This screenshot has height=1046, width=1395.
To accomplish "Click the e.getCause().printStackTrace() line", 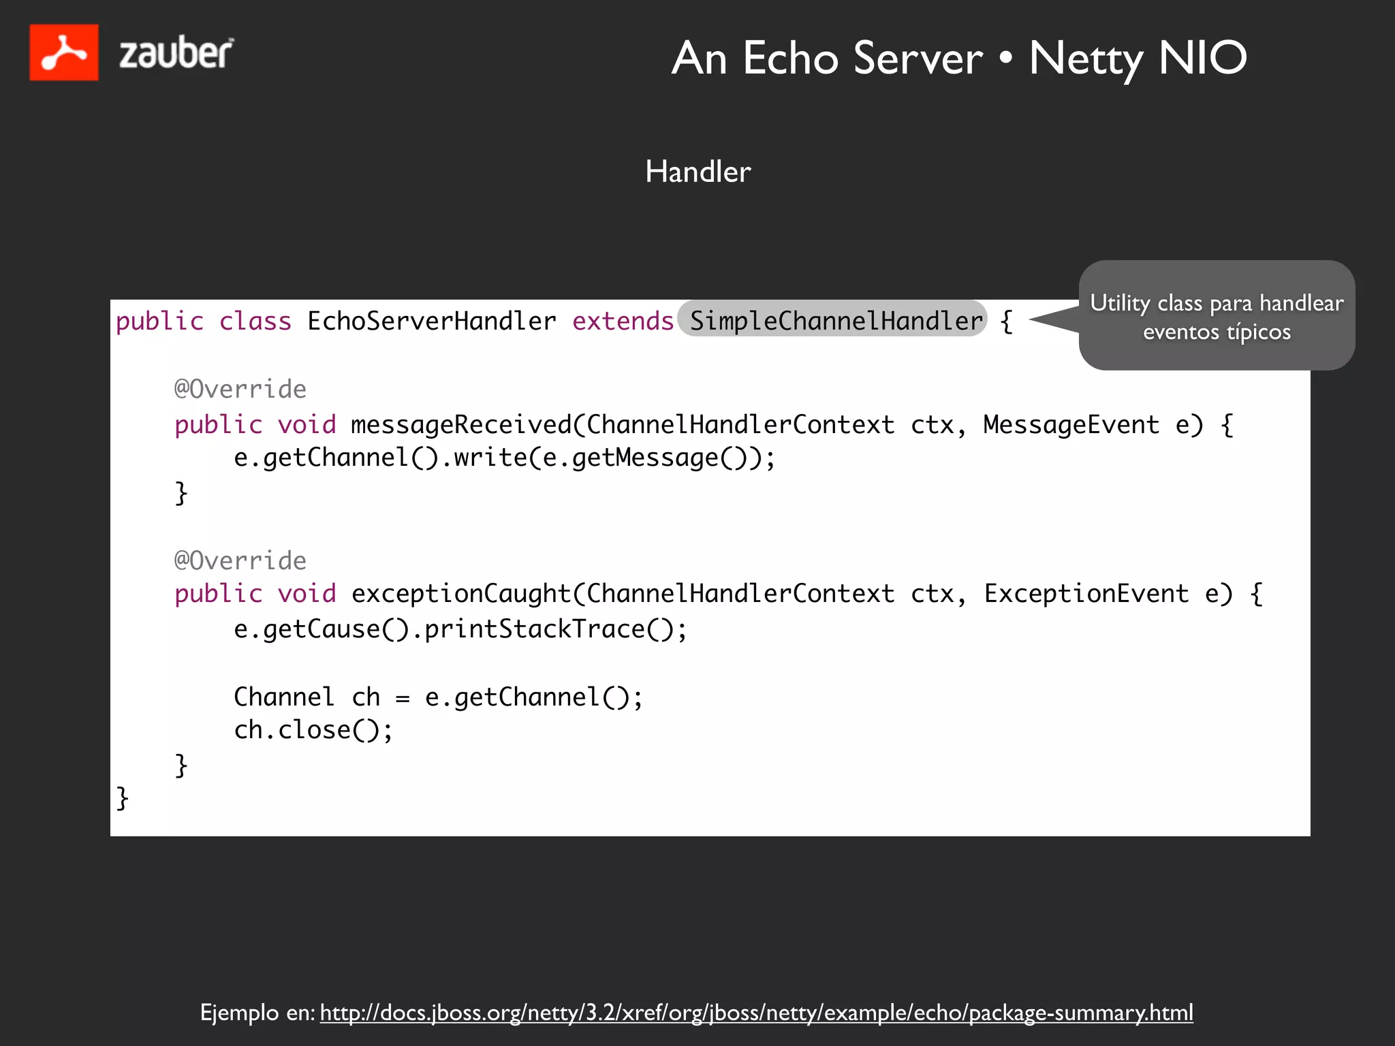I will pyautogui.click(x=460, y=629).
